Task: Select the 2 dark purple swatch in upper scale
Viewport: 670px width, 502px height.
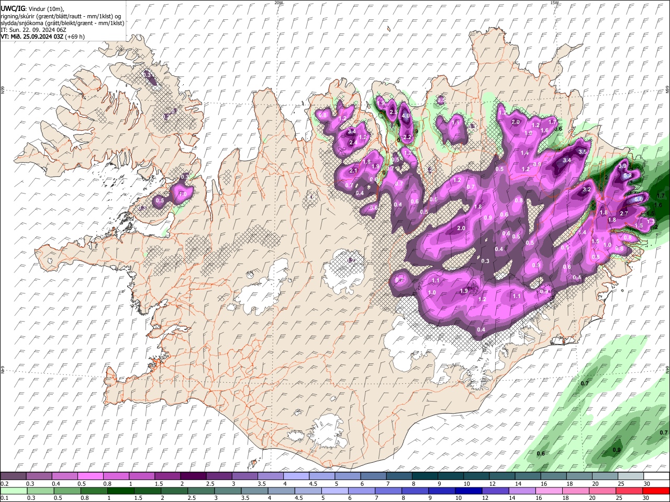Action: coord(193,476)
